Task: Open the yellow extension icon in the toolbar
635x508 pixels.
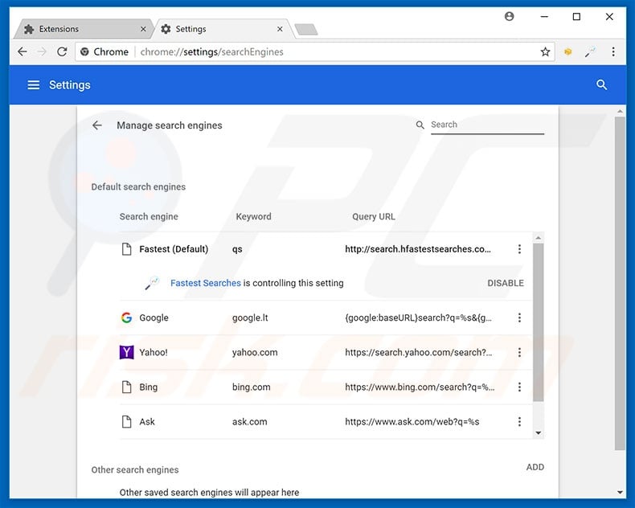Action: pos(567,52)
